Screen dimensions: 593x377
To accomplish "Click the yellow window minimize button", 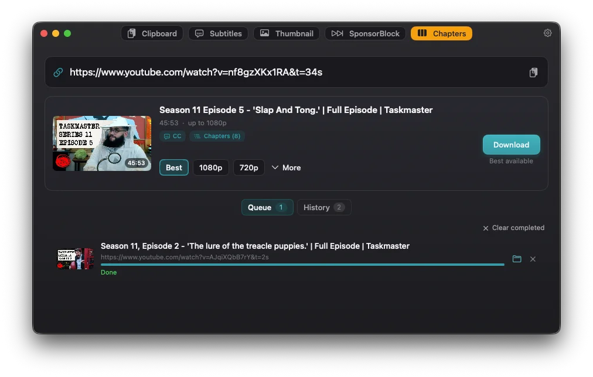I will [x=56, y=33].
